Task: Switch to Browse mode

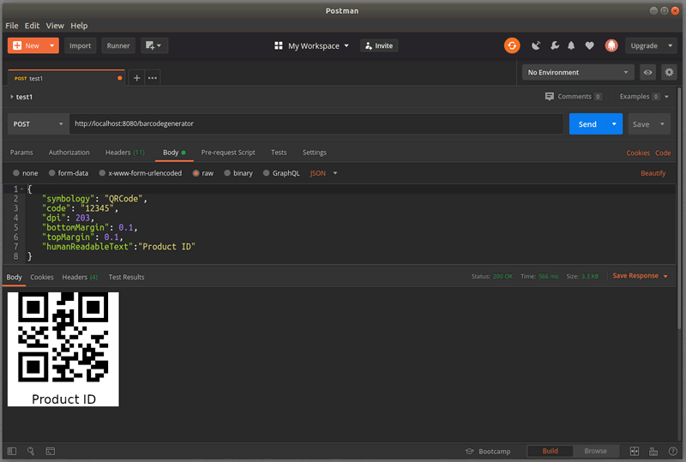Action: (595, 451)
